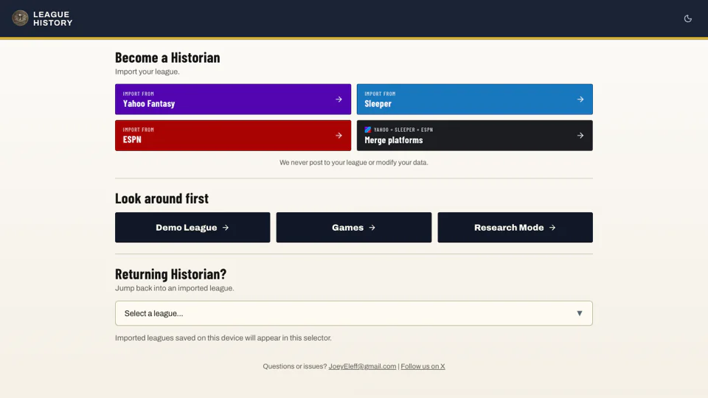
Task: Click the arrow on the Sleeper card
Action: (580, 99)
